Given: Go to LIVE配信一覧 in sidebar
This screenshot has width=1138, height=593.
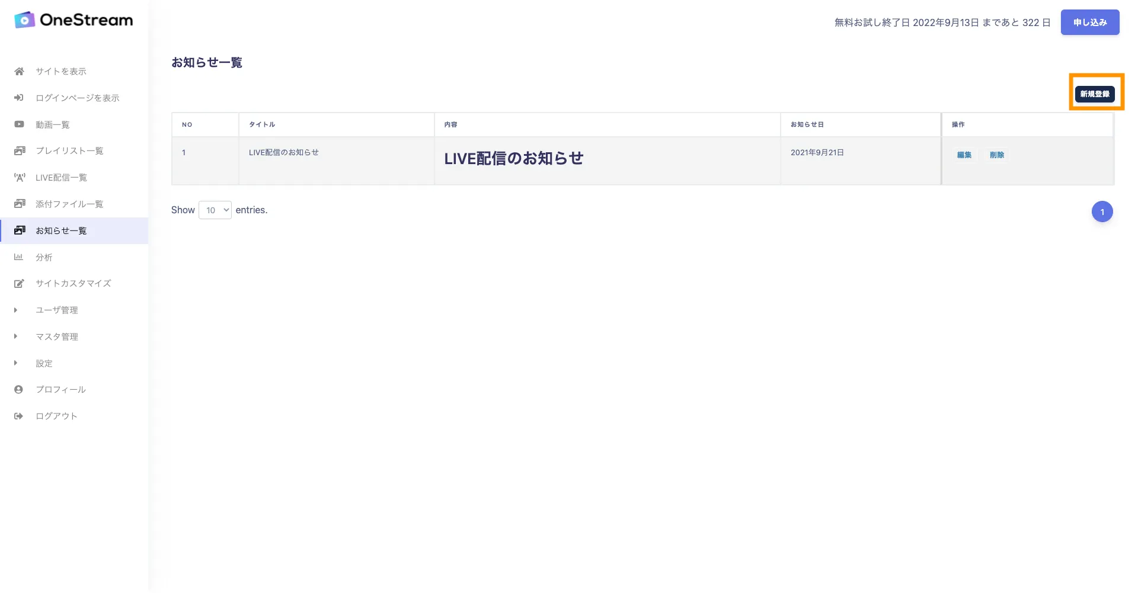Looking at the screenshot, I should pos(61,177).
